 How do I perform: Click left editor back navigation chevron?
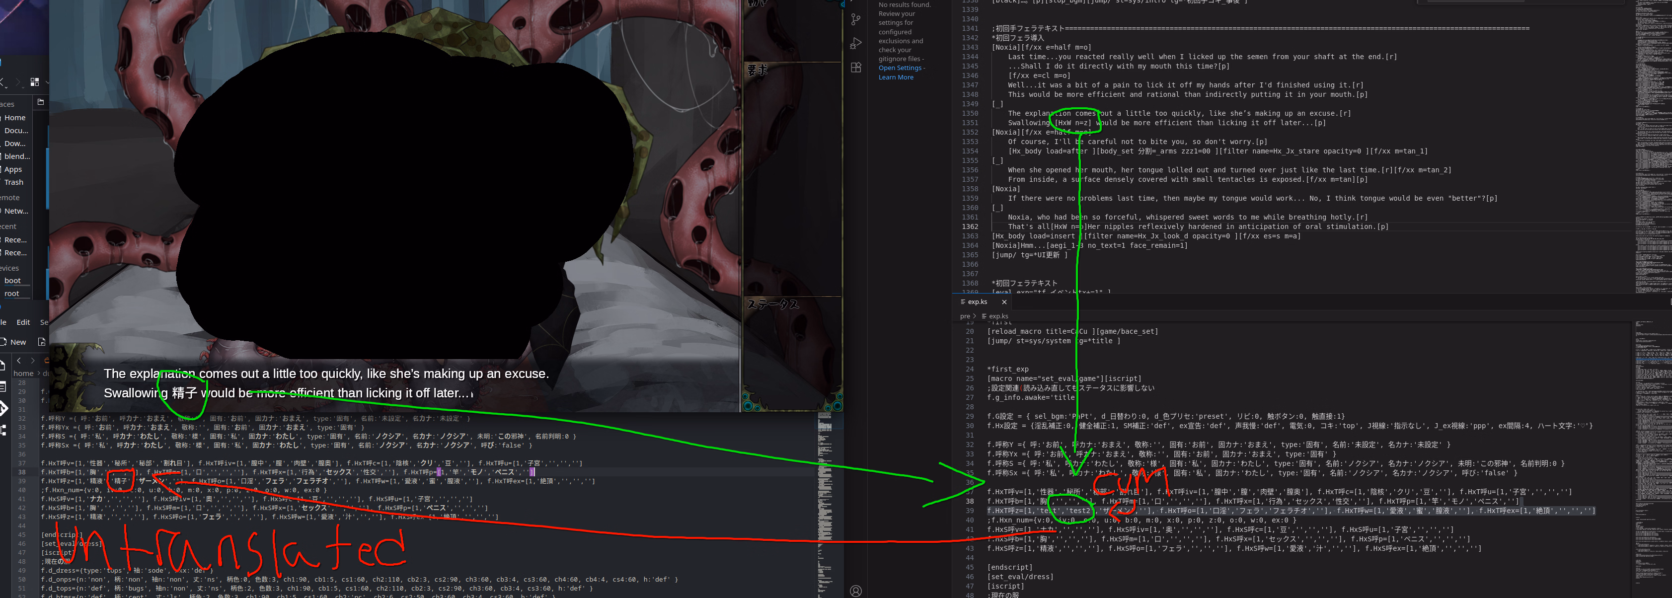[x=19, y=361]
